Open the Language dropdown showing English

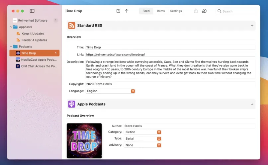pos(110,91)
